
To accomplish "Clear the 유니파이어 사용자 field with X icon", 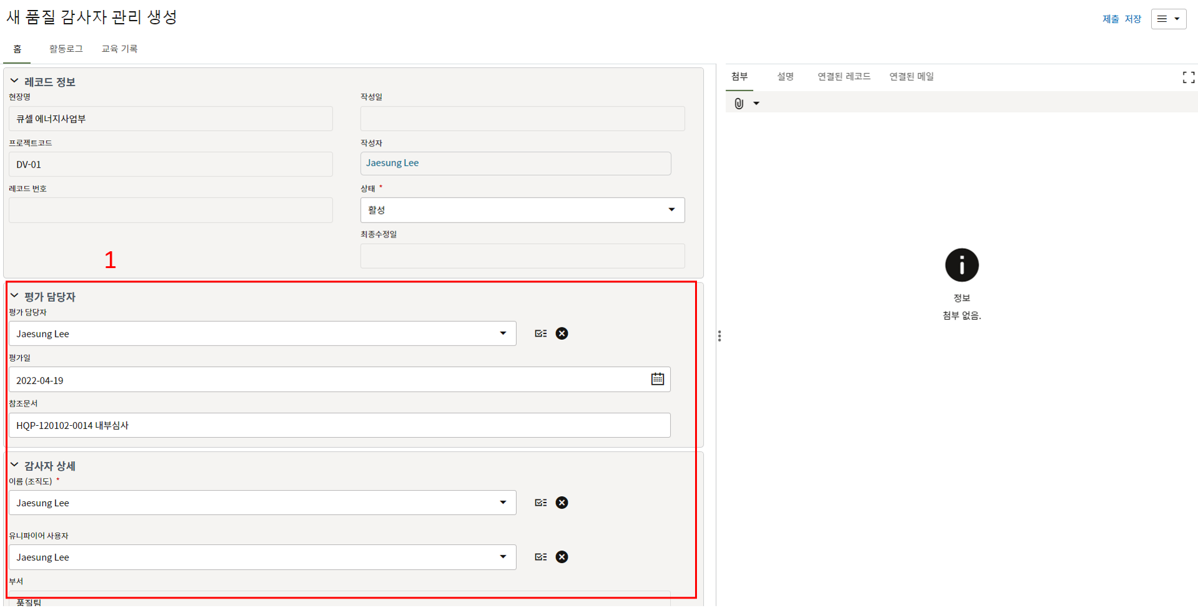I will point(562,557).
